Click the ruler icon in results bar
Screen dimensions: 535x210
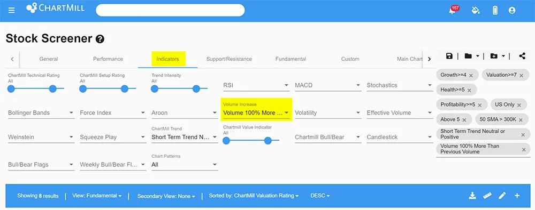coord(487,196)
